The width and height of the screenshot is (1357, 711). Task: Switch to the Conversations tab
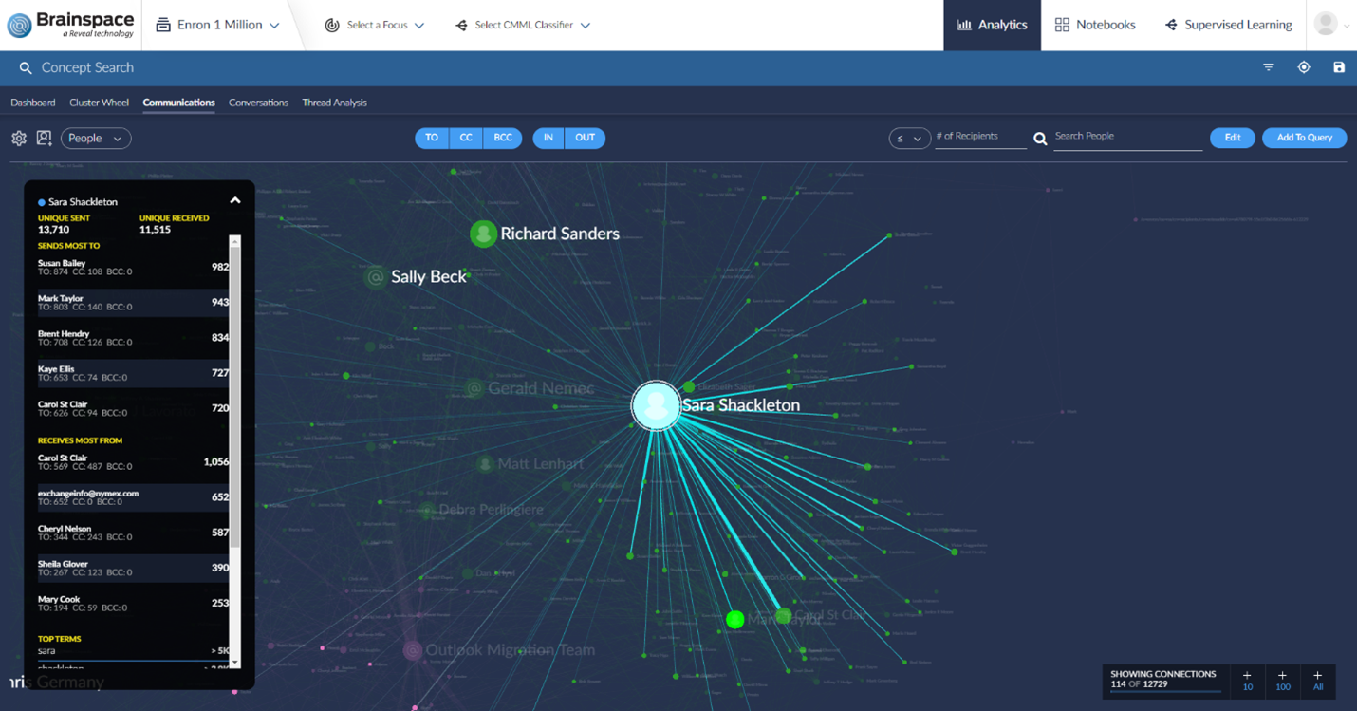(258, 103)
